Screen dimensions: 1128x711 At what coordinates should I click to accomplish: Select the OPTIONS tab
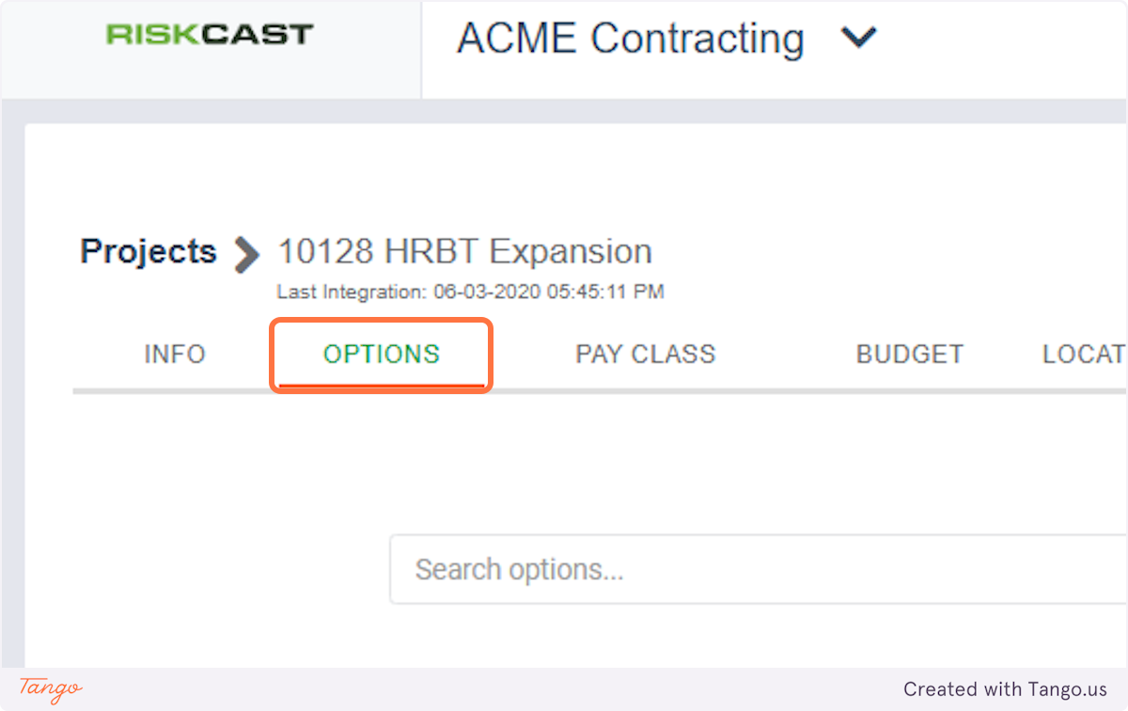pos(382,355)
